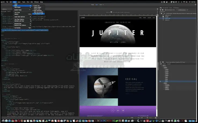Expand the View Mode submenu

(x=18, y=7)
